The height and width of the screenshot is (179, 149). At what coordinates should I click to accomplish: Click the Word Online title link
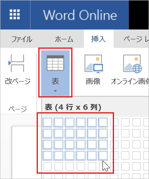pos(80,15)
